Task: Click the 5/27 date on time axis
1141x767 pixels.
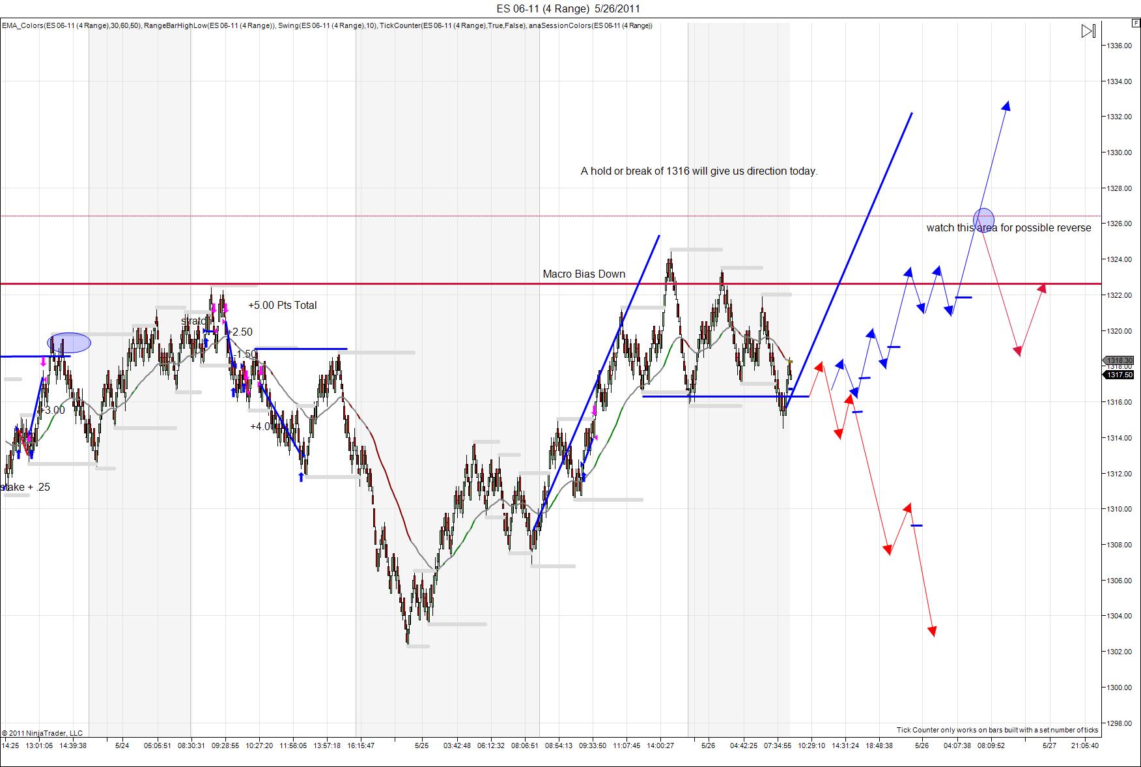Action: click(1050, 745)
